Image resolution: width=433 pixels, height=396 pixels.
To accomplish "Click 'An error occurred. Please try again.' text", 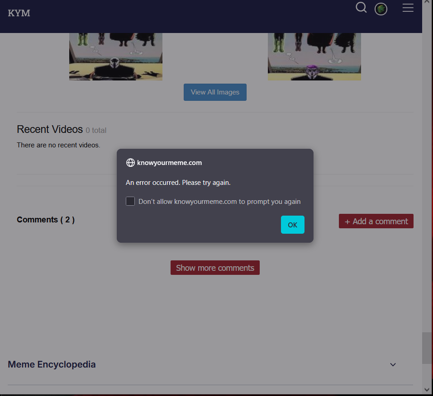I will (178, 183).
